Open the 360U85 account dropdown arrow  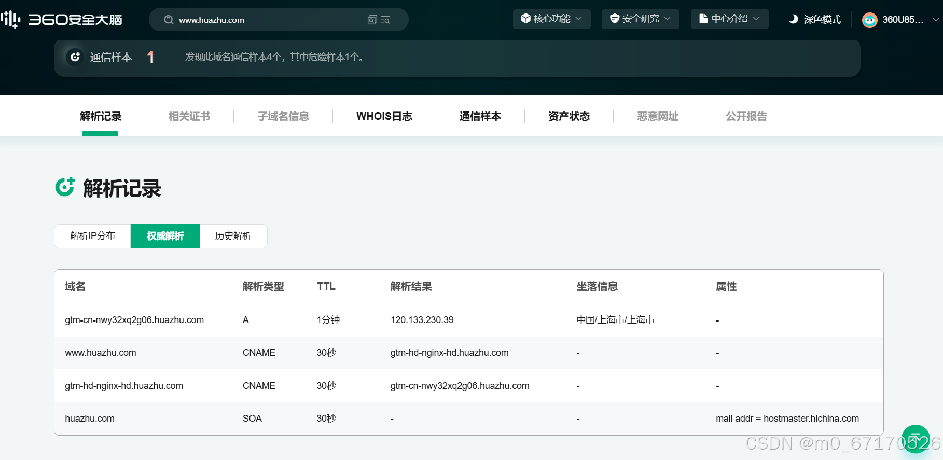click(935, 20)
